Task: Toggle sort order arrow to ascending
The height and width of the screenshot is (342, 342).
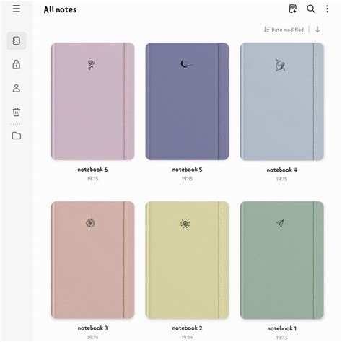Action: (317, 30)
